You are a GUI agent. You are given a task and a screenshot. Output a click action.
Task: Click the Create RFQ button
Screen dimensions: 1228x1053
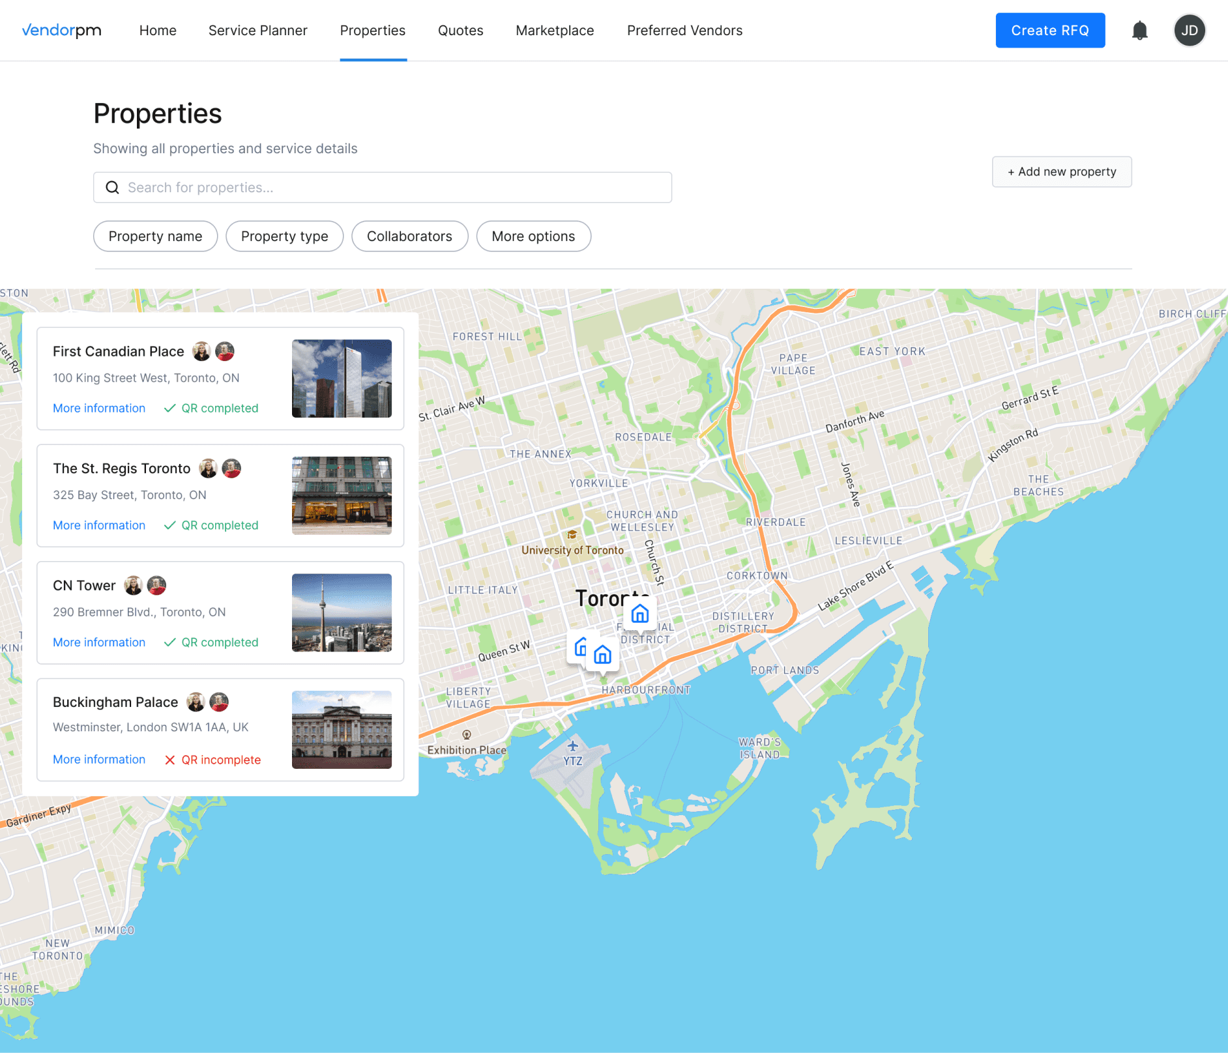(1050, 30)
